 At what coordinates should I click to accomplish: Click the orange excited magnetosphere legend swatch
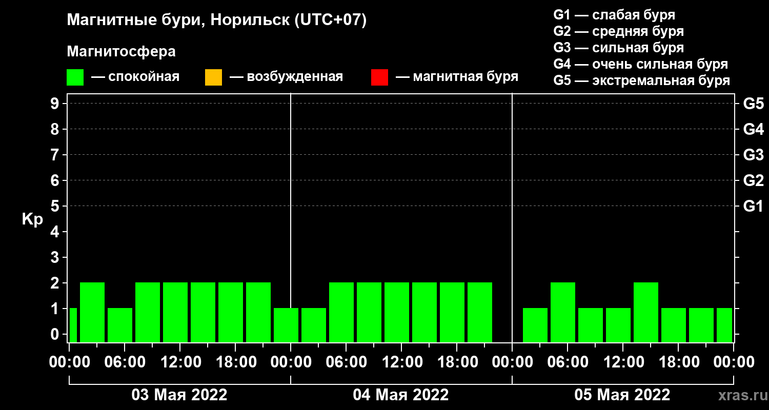(213, 77)
